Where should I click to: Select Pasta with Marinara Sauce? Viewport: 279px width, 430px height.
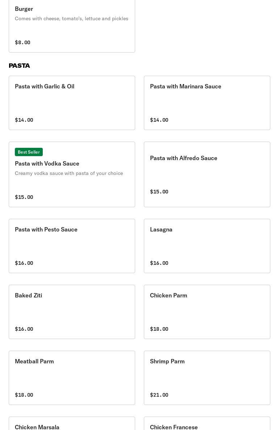click(207, 103)
